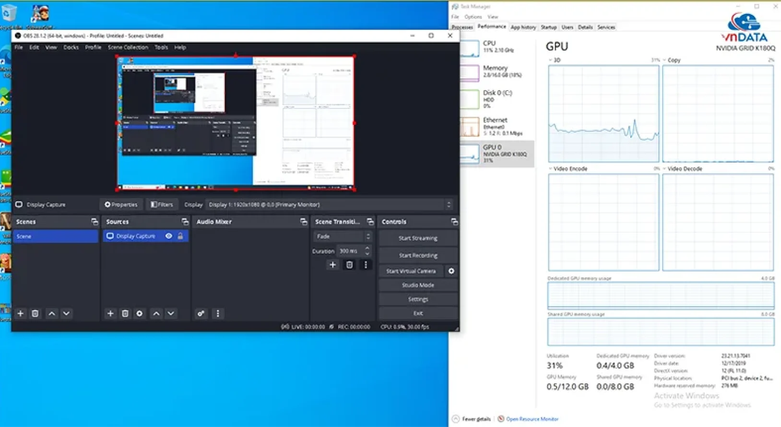Pop out the Sources dock
The height and width of the screenshot is (427, 781).
[185, 222]
